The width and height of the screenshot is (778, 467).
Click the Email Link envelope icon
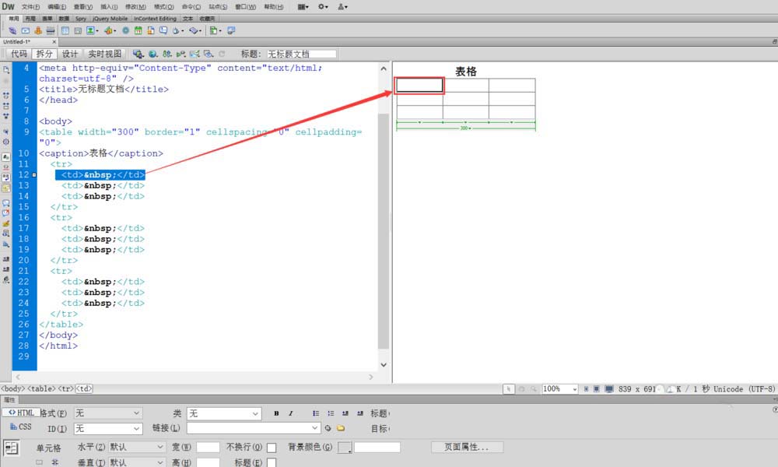coord(25,30)
